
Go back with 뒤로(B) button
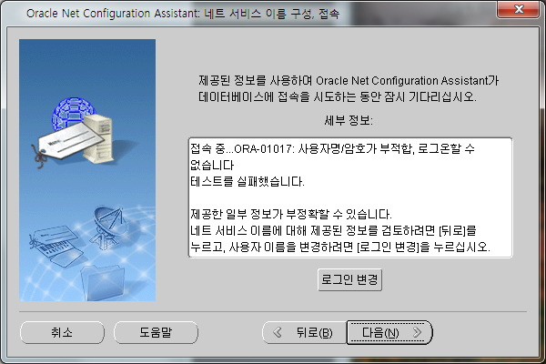click(x=304, y=332)
